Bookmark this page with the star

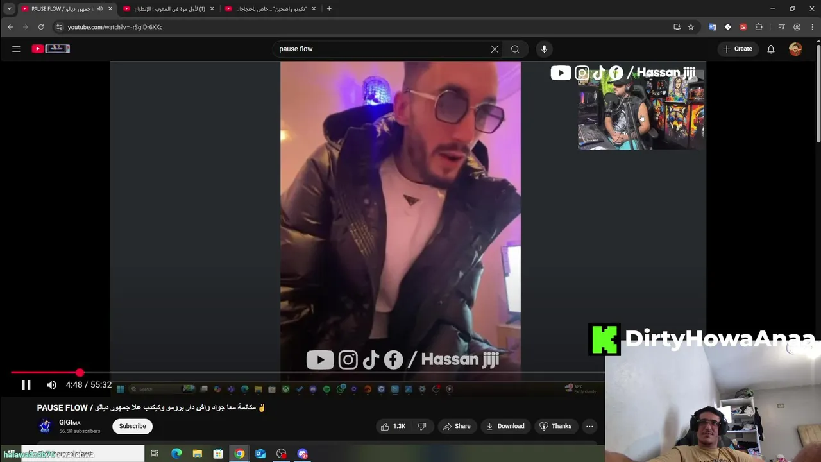coord(691,27)
